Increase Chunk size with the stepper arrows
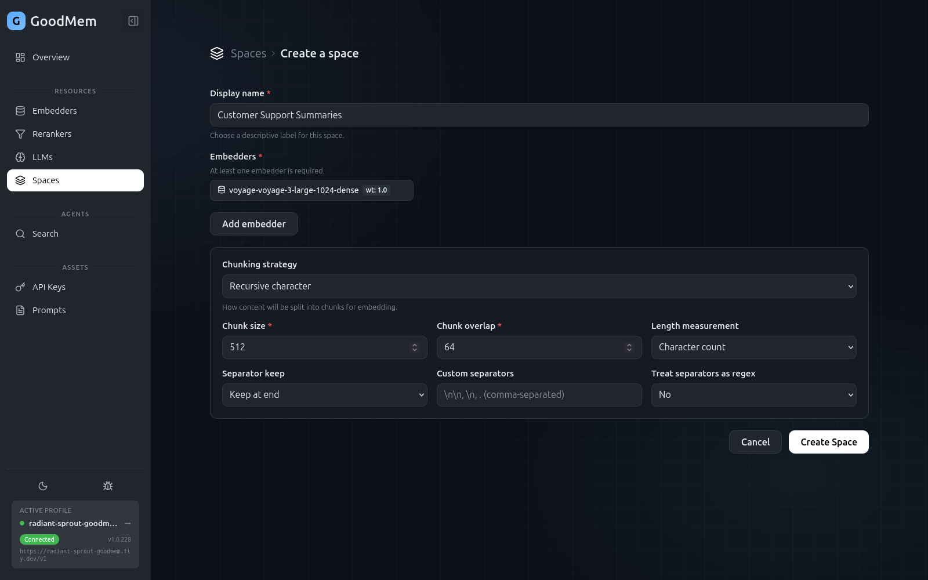 415,344
